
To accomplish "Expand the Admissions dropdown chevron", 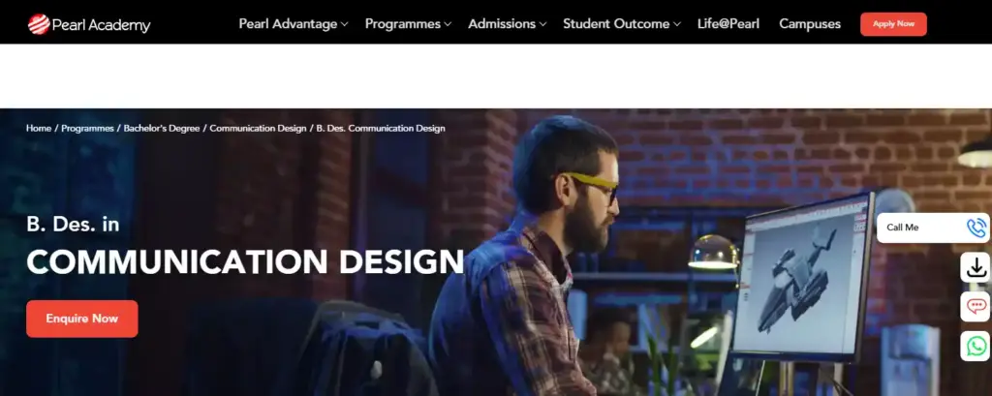I will tap(542, 24).
